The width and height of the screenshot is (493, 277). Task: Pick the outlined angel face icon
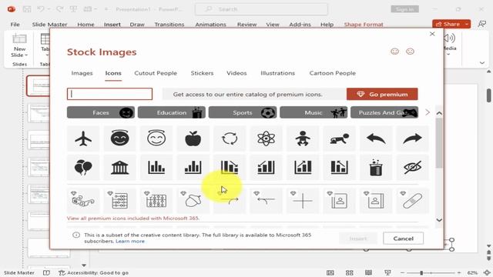click(156, 138)
